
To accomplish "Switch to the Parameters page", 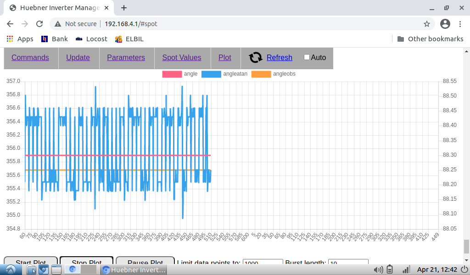I will pos(126,57).
